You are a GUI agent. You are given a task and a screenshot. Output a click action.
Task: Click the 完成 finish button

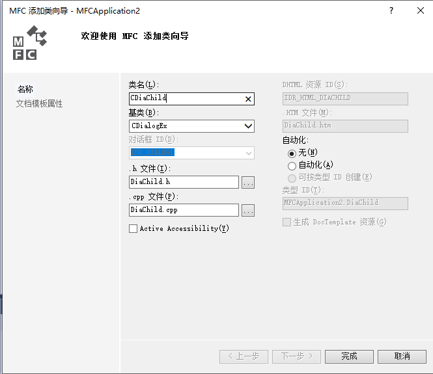coord(349,356)
